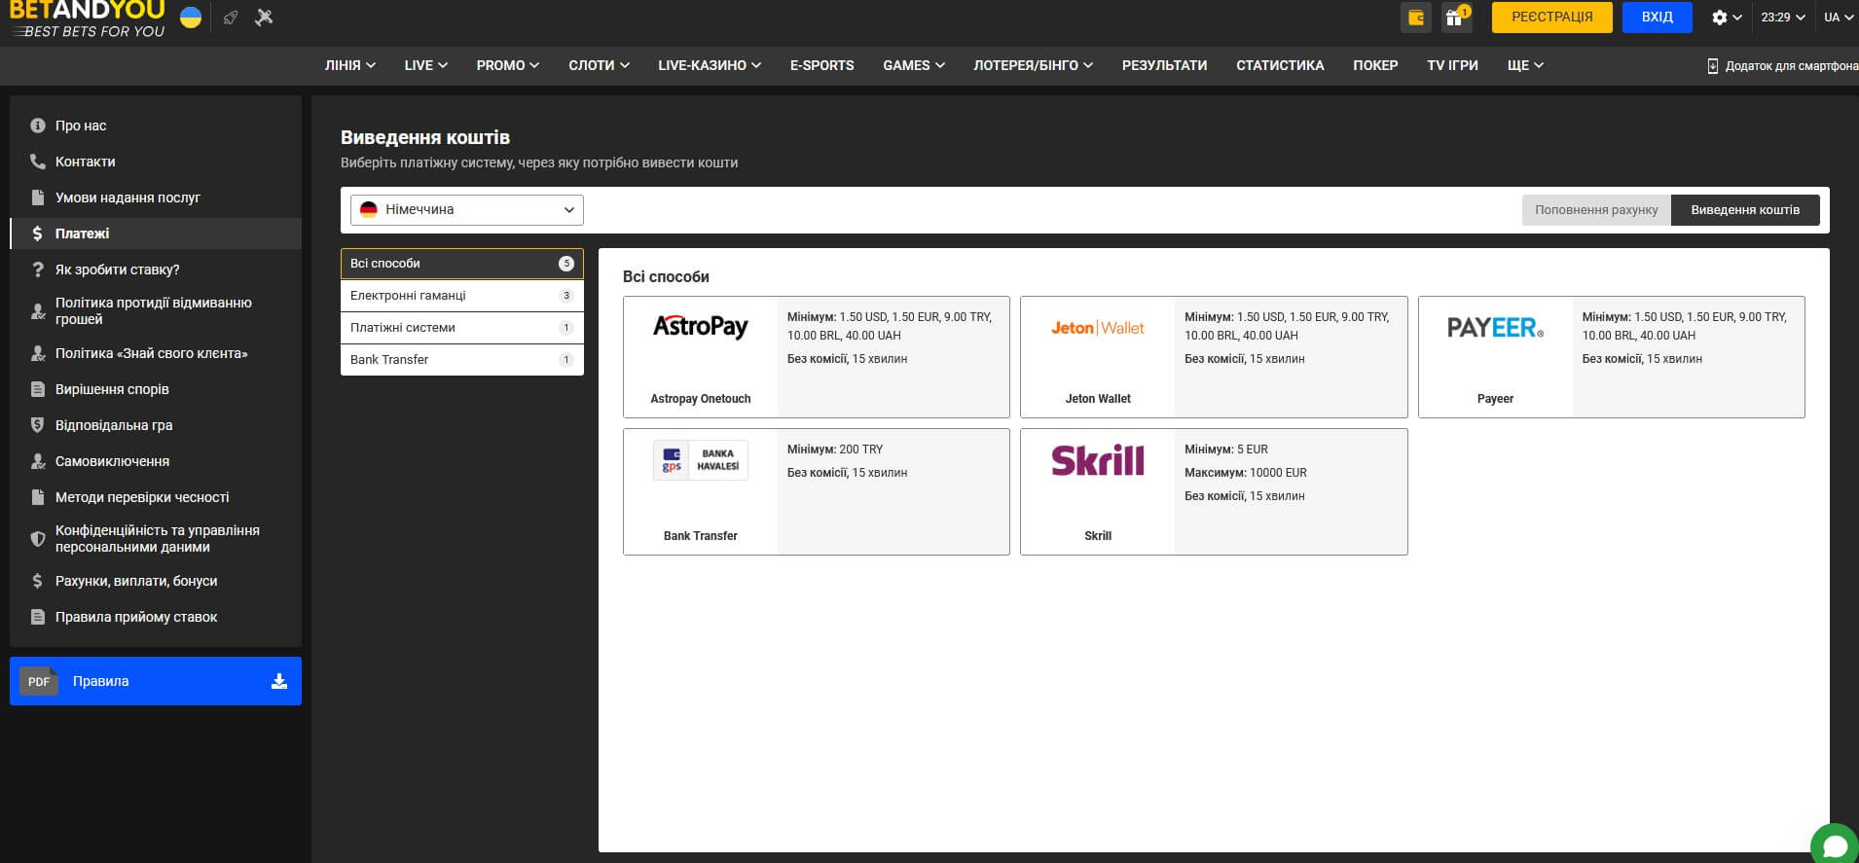Click the dollar icon beside Платежі
The height and width of the screenshot is (863, 1859).
coord(38,234)
